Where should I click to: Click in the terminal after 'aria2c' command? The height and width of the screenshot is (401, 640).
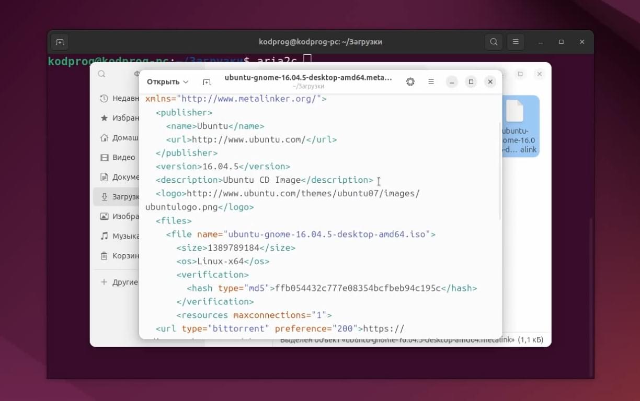click(307, 61)
